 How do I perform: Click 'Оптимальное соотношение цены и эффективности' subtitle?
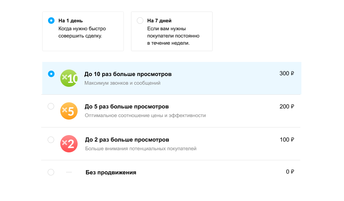[x=145, y=116]
